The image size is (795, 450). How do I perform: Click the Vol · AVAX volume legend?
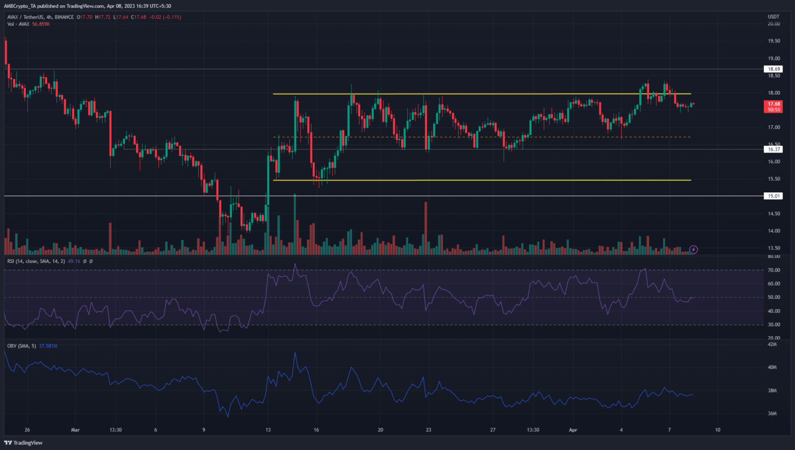pos(18,24)
